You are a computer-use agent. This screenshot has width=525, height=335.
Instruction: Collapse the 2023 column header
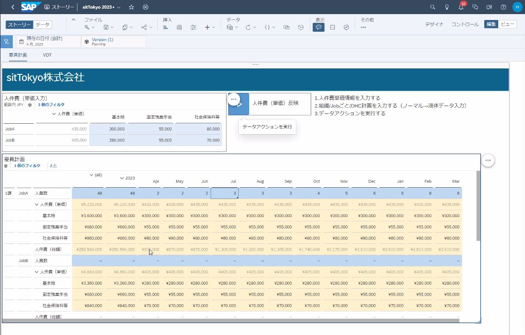[x=122, y=178]
